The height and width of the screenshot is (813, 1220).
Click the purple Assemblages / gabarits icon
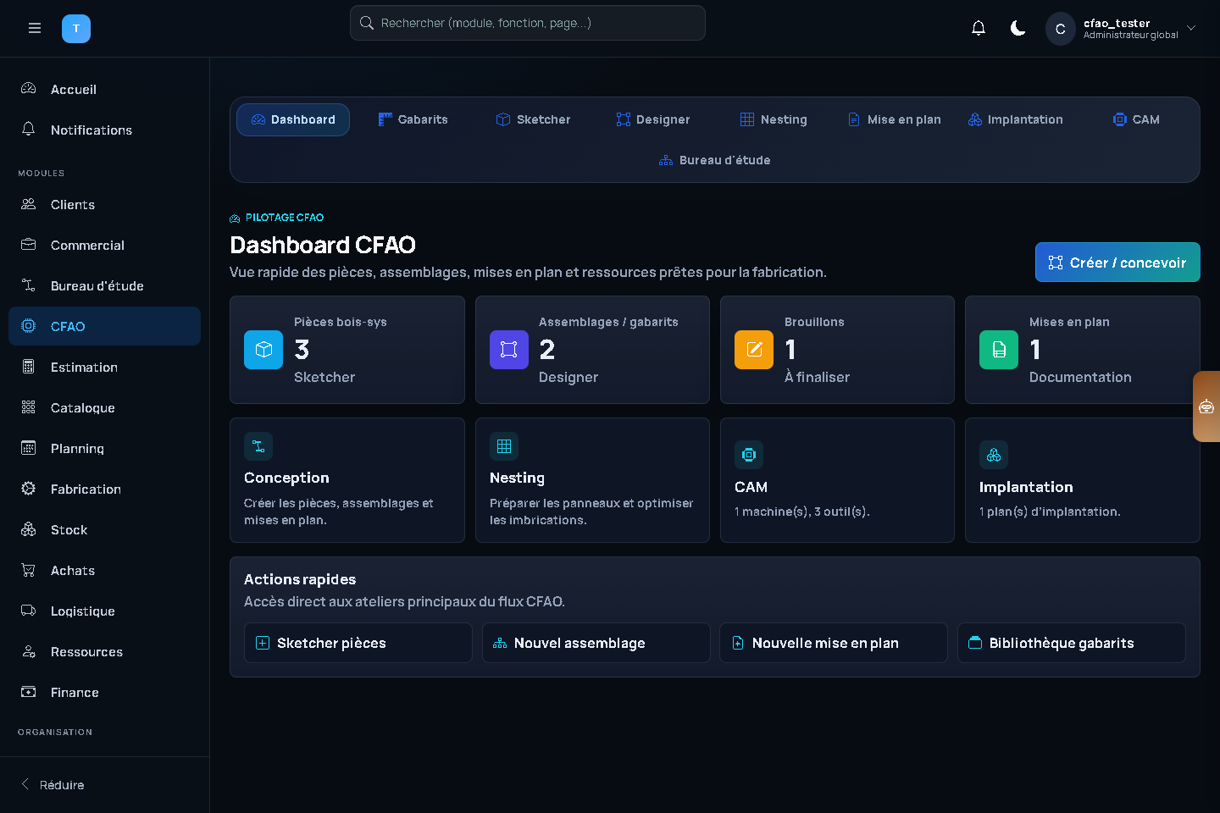pyautogui.click(x=509, y=350)
